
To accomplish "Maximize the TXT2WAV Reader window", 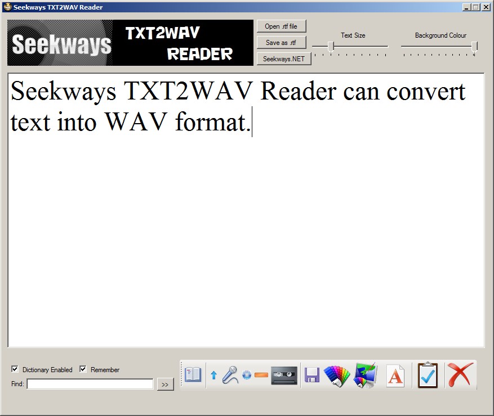I will pos(477,7).
